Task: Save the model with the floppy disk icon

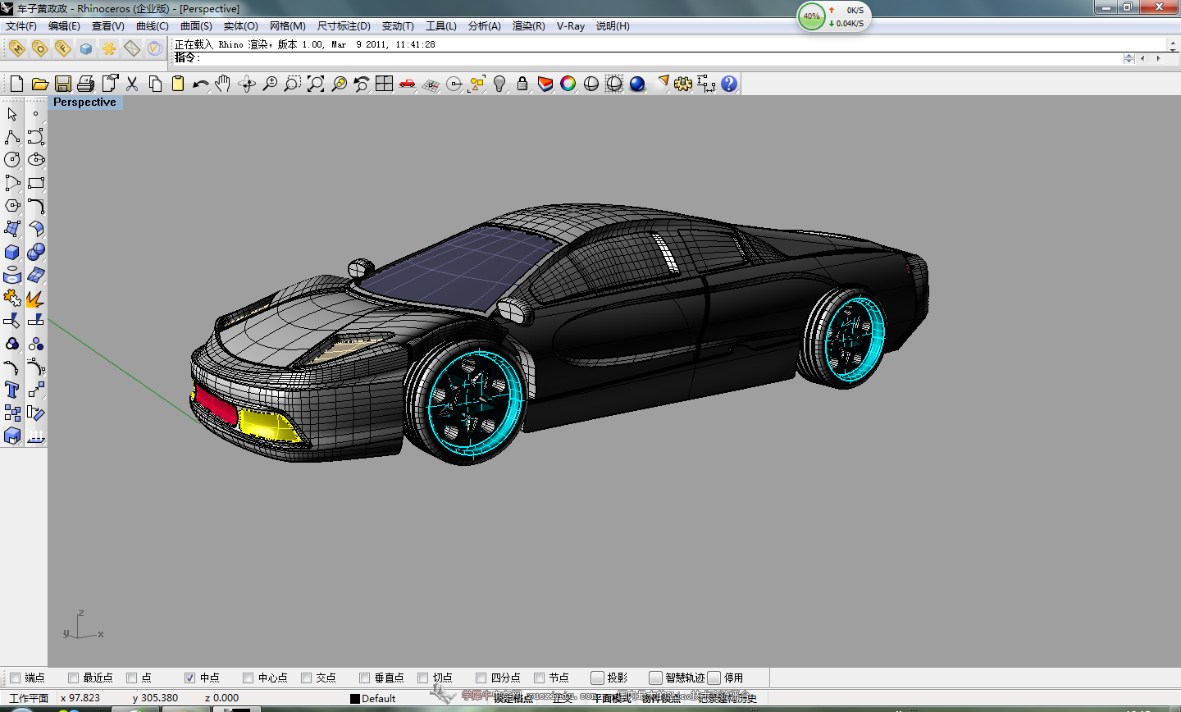Action: pos(62,84)
